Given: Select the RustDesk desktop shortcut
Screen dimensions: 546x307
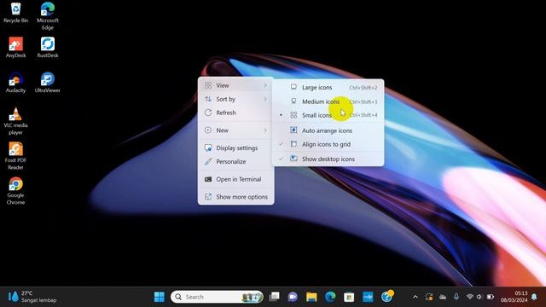Looking at the screenshot, I should click(x=48, y=48).
